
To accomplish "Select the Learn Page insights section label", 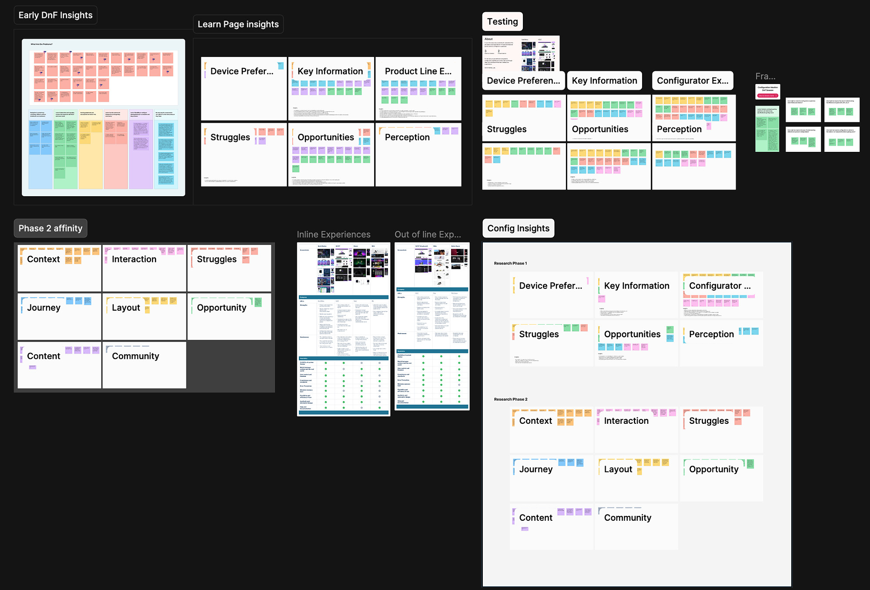I will (x=238, y=24).
